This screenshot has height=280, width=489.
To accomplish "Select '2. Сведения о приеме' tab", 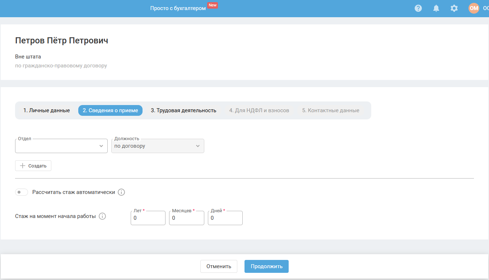I will pyautogui.click(x=110, y=110).
